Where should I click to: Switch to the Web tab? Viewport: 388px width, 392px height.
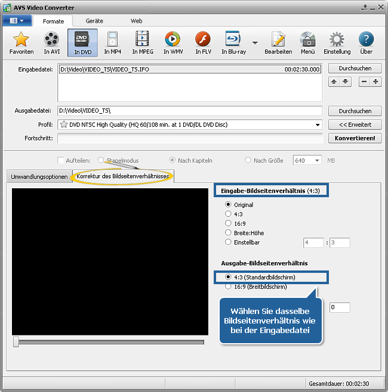136,21
